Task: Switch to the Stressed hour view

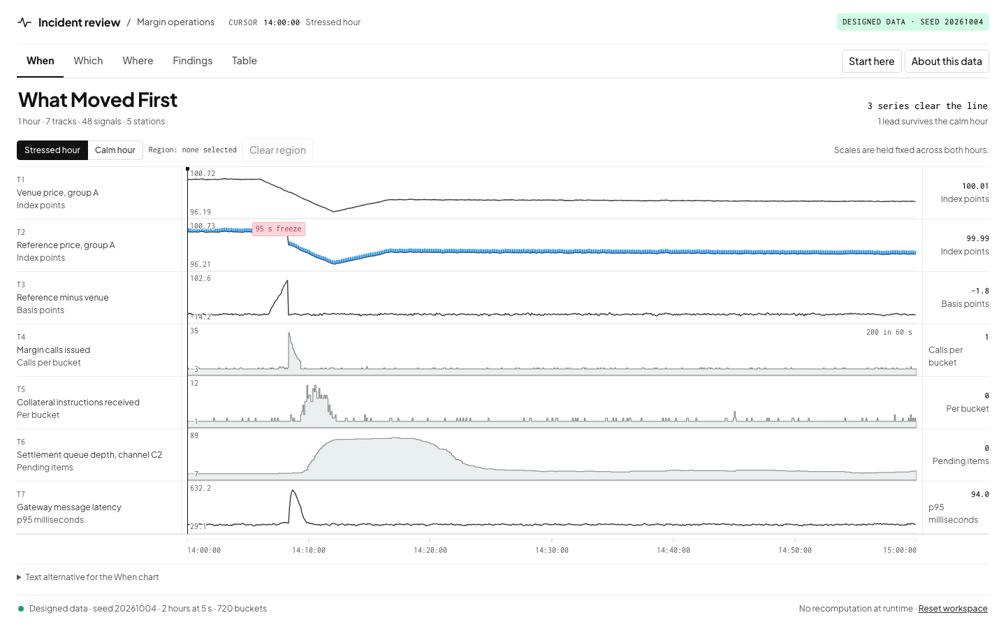Action: (x=52, y=150)
